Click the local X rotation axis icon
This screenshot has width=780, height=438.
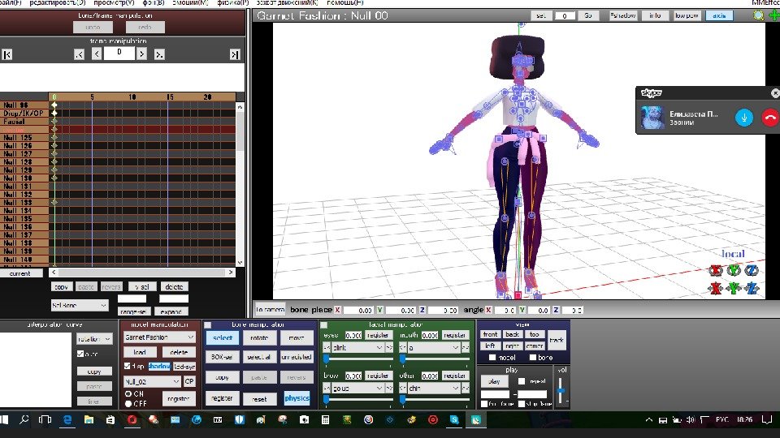716,271
